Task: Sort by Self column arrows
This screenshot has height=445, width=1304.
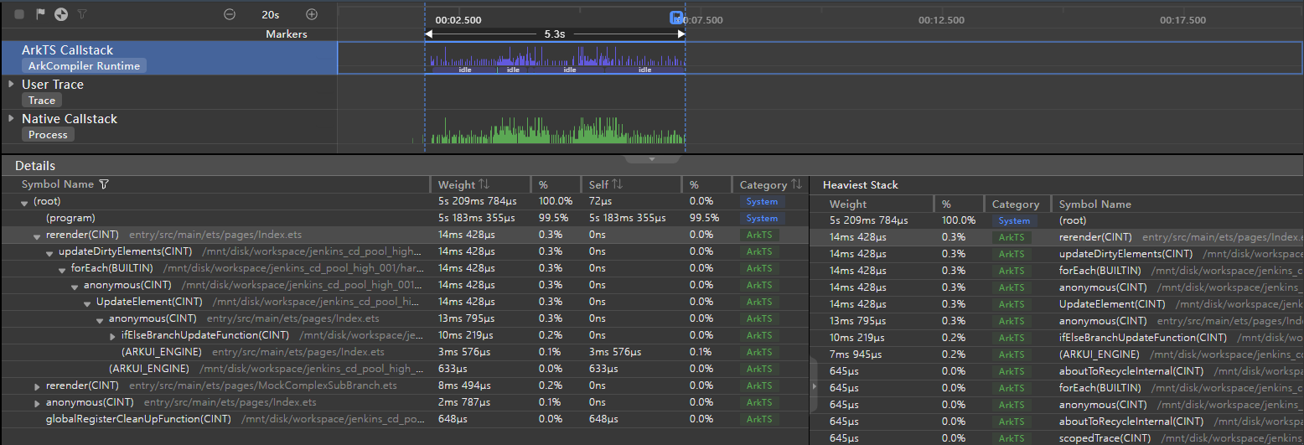Action: click(x=617, y=184)
